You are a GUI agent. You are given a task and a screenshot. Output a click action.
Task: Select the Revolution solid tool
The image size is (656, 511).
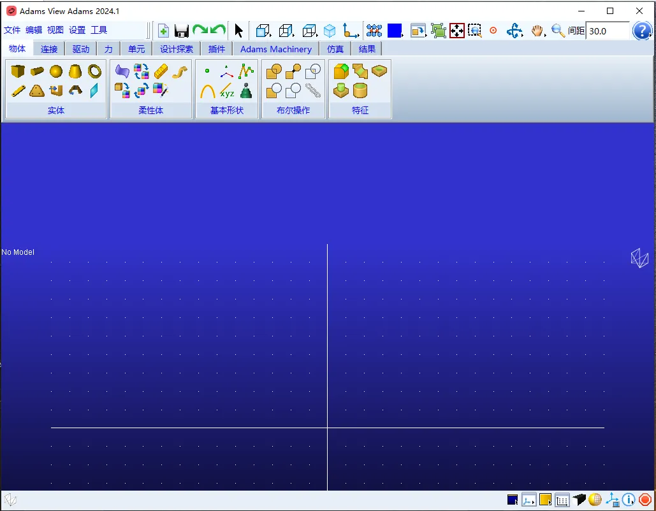pos(75,90)
